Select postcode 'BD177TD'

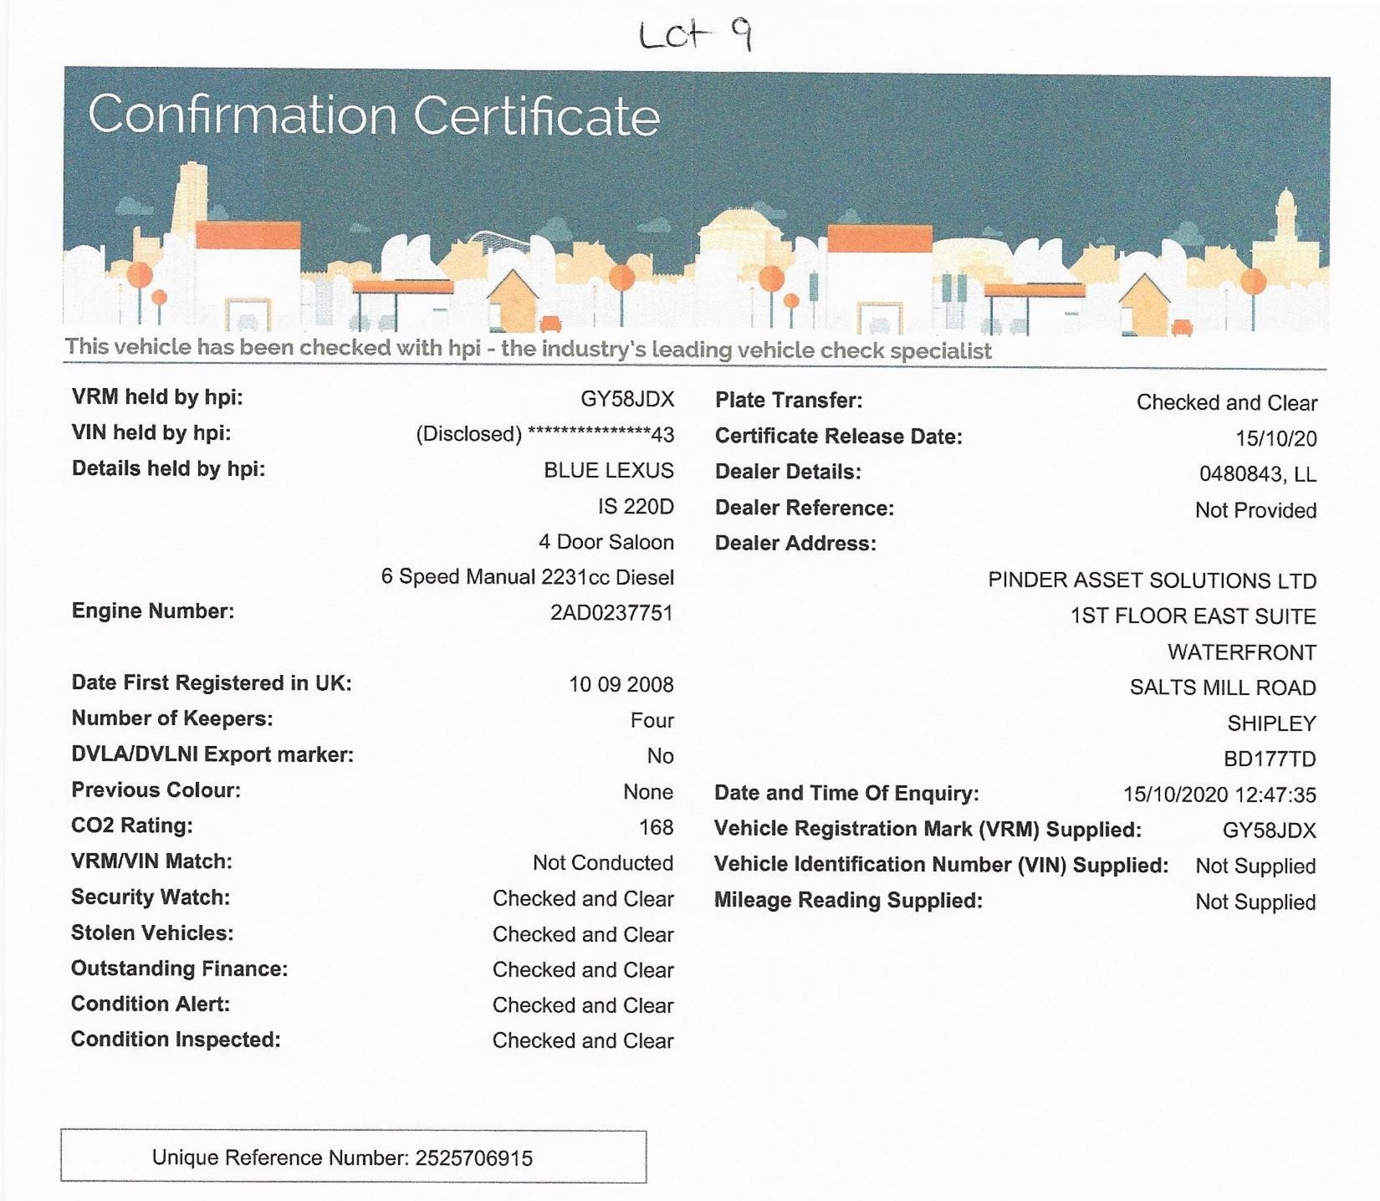click(1269, 759)
